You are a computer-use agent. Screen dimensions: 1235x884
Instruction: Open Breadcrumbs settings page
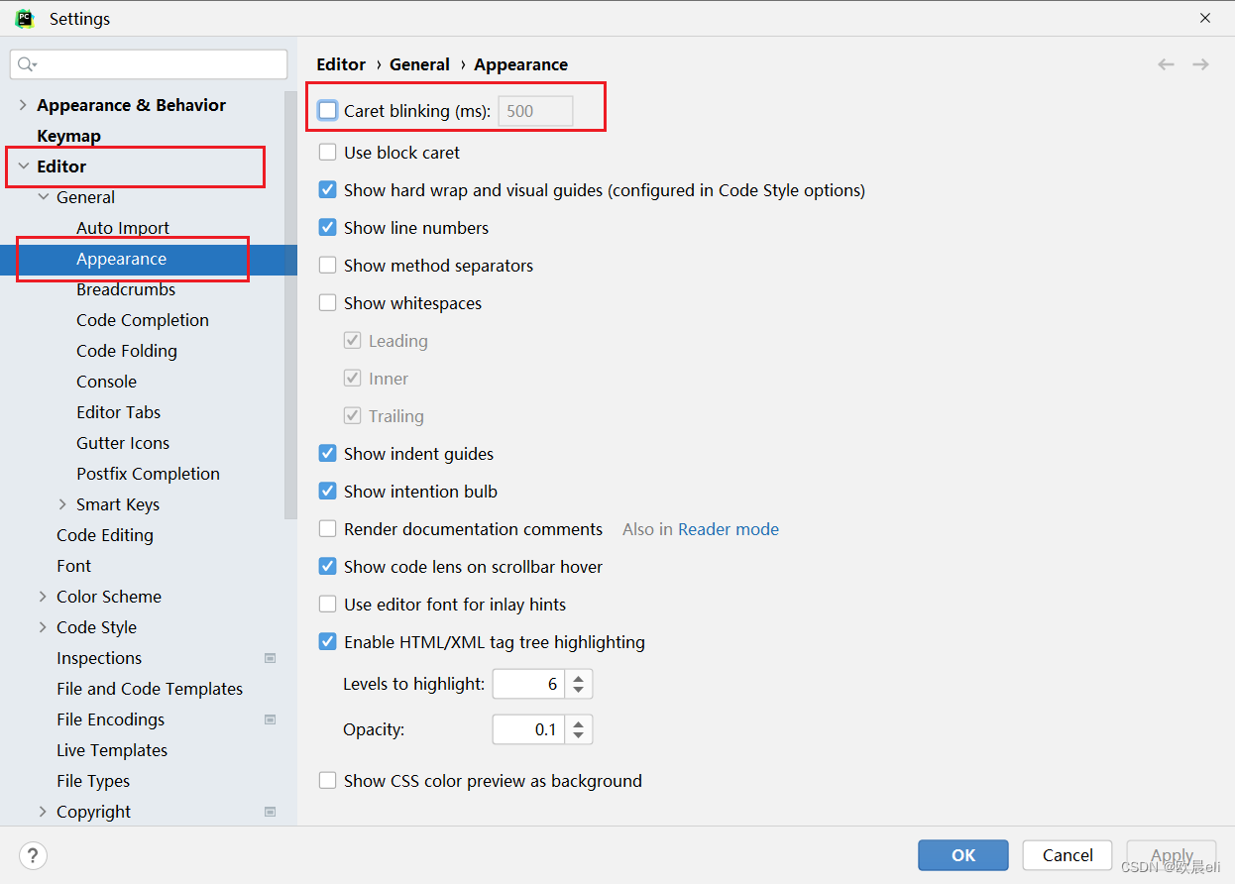point(126,289)
